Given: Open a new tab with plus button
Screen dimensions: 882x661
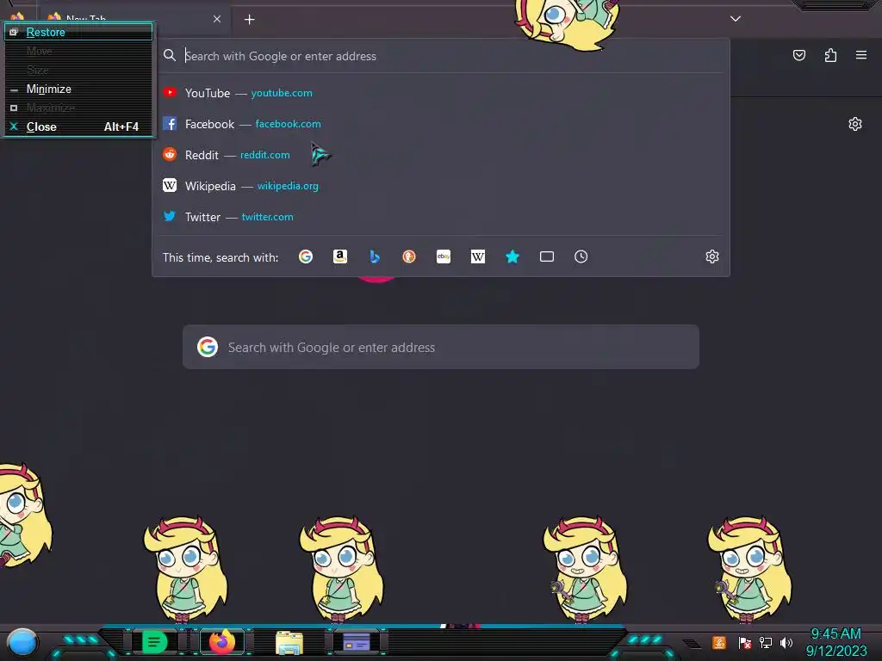Looking at the screenshot, I should click(x=249, y=20).
